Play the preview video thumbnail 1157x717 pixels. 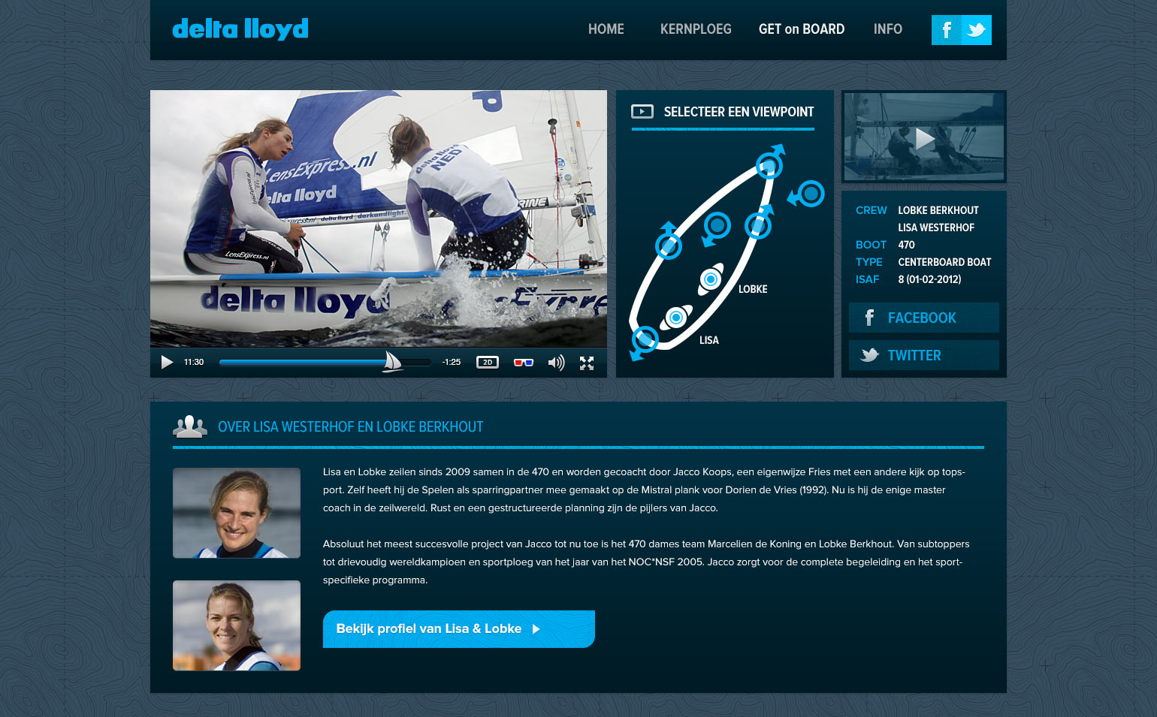point(924,137)
